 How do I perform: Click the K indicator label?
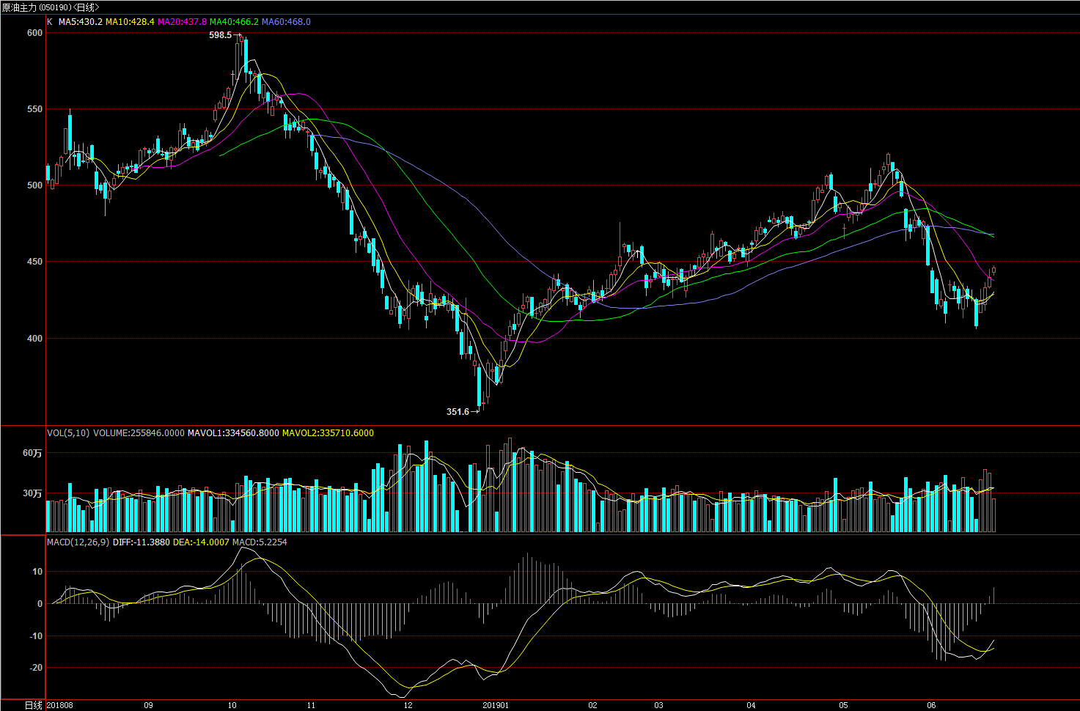click(50, 22)
